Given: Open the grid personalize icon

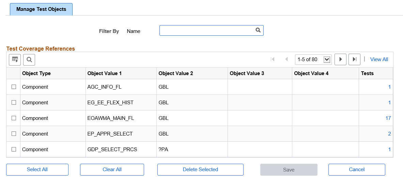Looking at the screenshot, I should click(x=15, y=60).
